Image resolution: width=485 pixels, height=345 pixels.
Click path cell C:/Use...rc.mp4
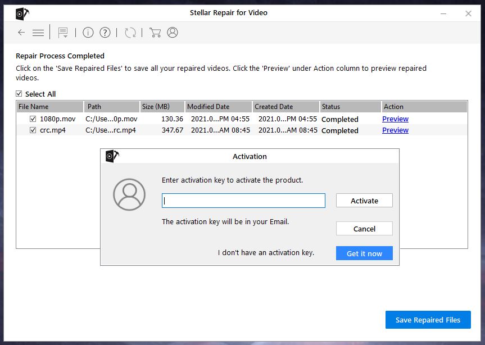pos(111,130)
